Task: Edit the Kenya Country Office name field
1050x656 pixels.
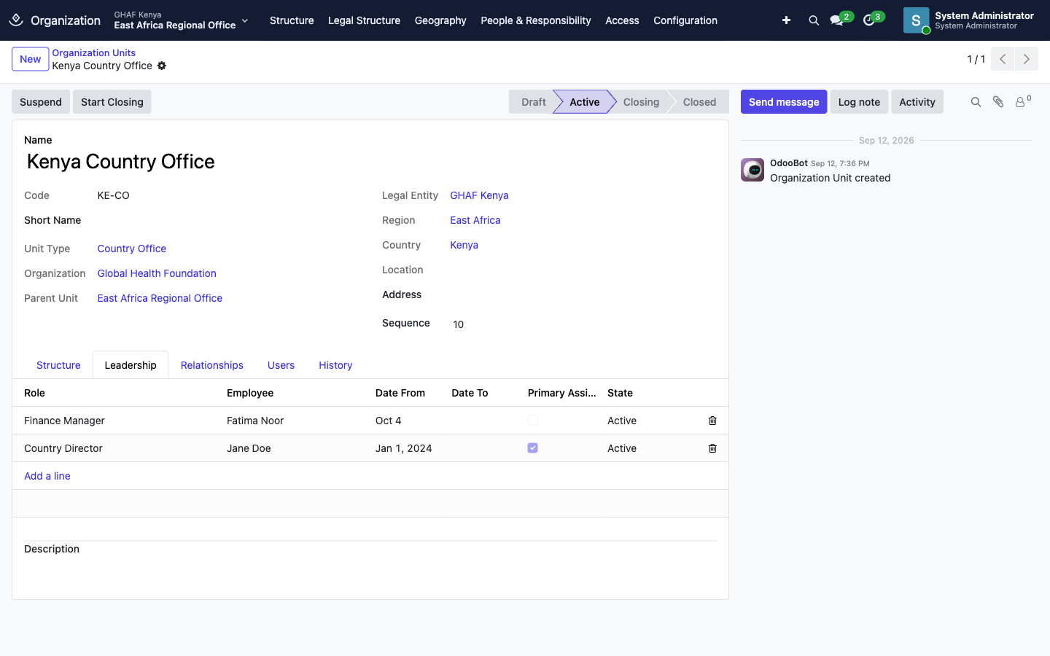Action: tap(370, 162)
